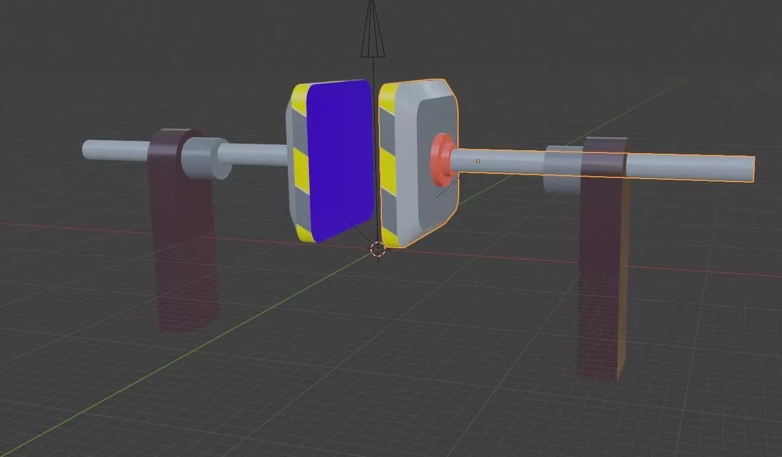Select the thin shaft end left of the left support
Viewport: 782px width, 457px height.
click(116, 150)
